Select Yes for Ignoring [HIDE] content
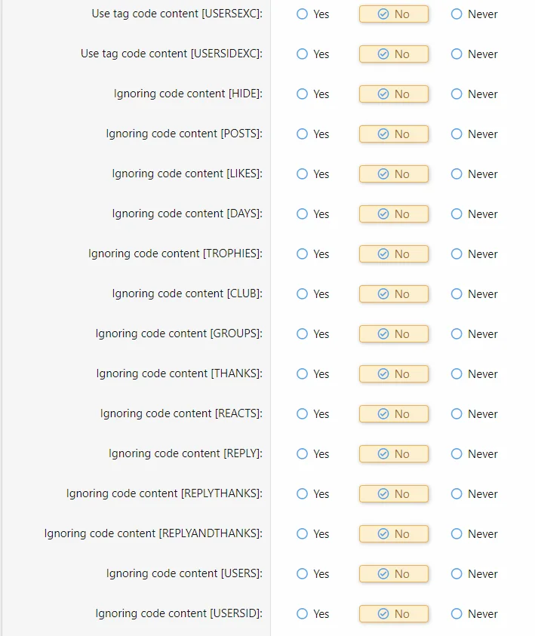The height and width of the screenshot is (636, 535). click(x=303, y=94)
